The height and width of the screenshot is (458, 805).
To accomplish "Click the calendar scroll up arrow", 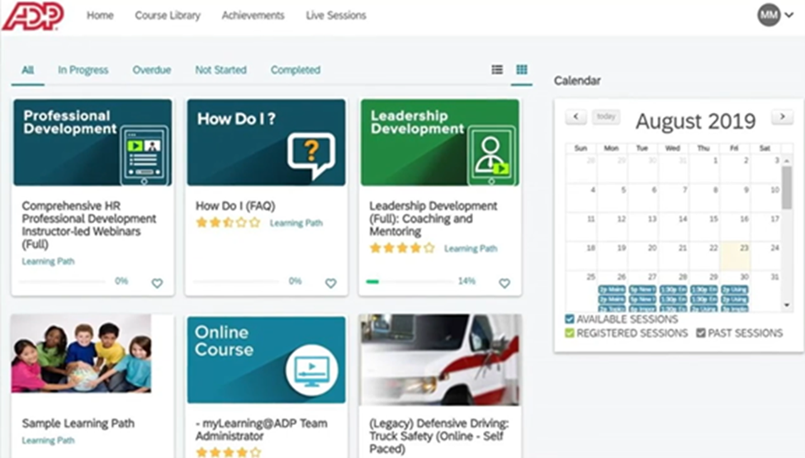I will [x=787, y=161].
